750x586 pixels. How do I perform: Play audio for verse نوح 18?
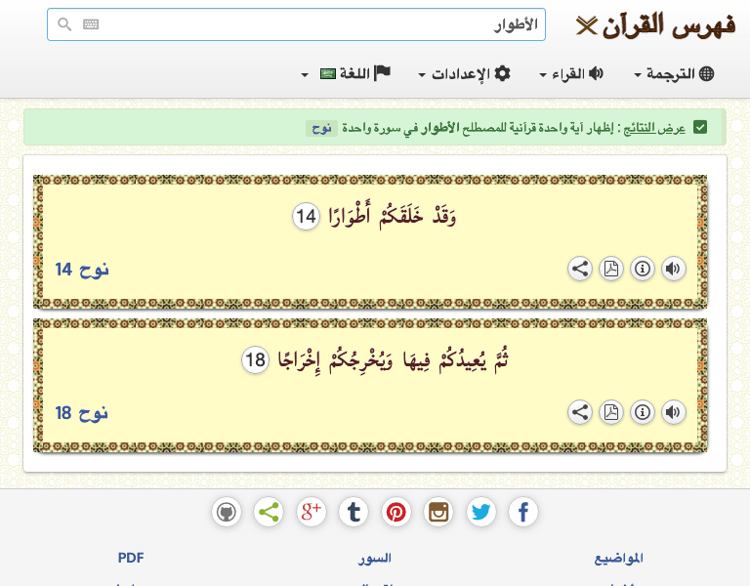coord(674,412)
